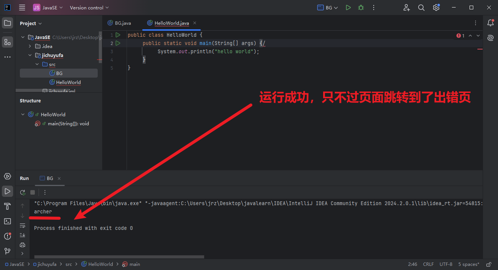Jump to the next highlighted error arrow
The width and height of the screenshot is (498, 270).
(x=478, y=36)
